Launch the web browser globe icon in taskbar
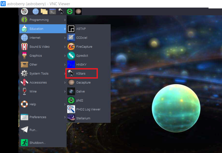 [35, 11]
